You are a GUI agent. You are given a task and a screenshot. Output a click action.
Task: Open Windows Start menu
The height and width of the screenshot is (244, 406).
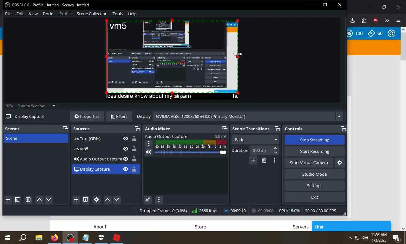(7, 238)
